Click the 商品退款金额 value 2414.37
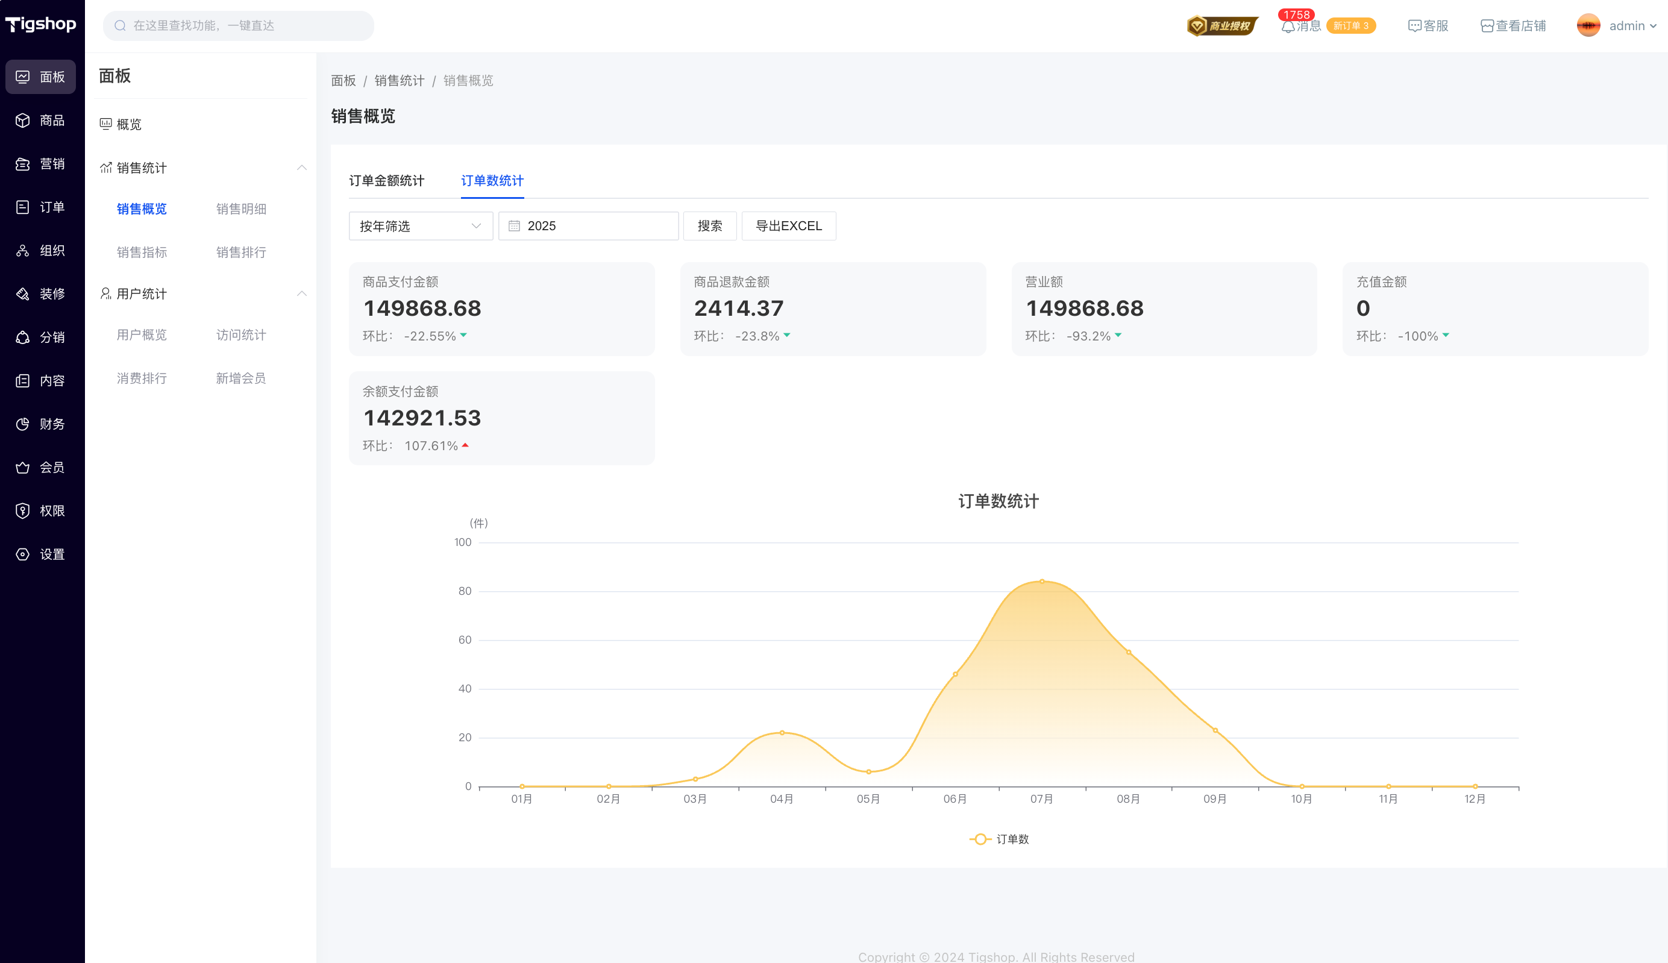This screenshot has width=1668, height=963. point(739,308)
